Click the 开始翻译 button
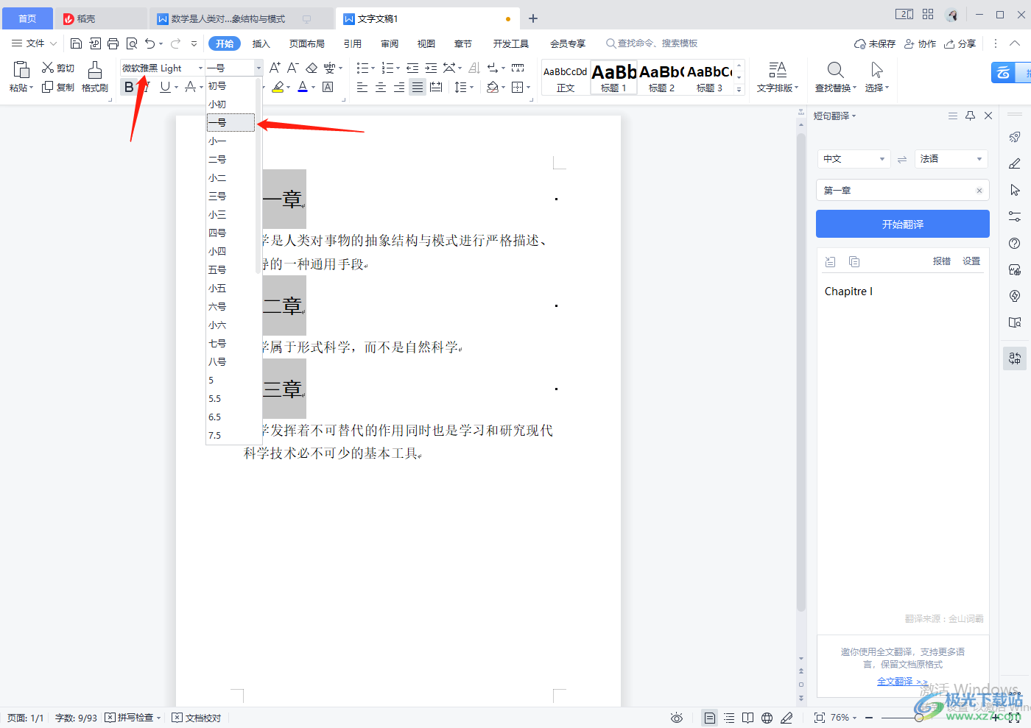This screenshot has width=1031, height=728. tap(902, 224)
